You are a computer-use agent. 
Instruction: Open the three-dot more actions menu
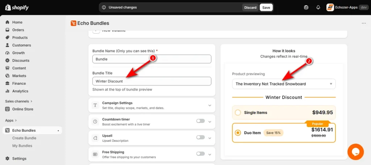point(364,23)
